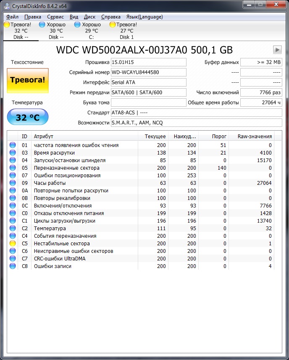Click the blue status icon for attribute 09
Image resolution: width=289 pixels, height=360 pixels.
point(13,183)
